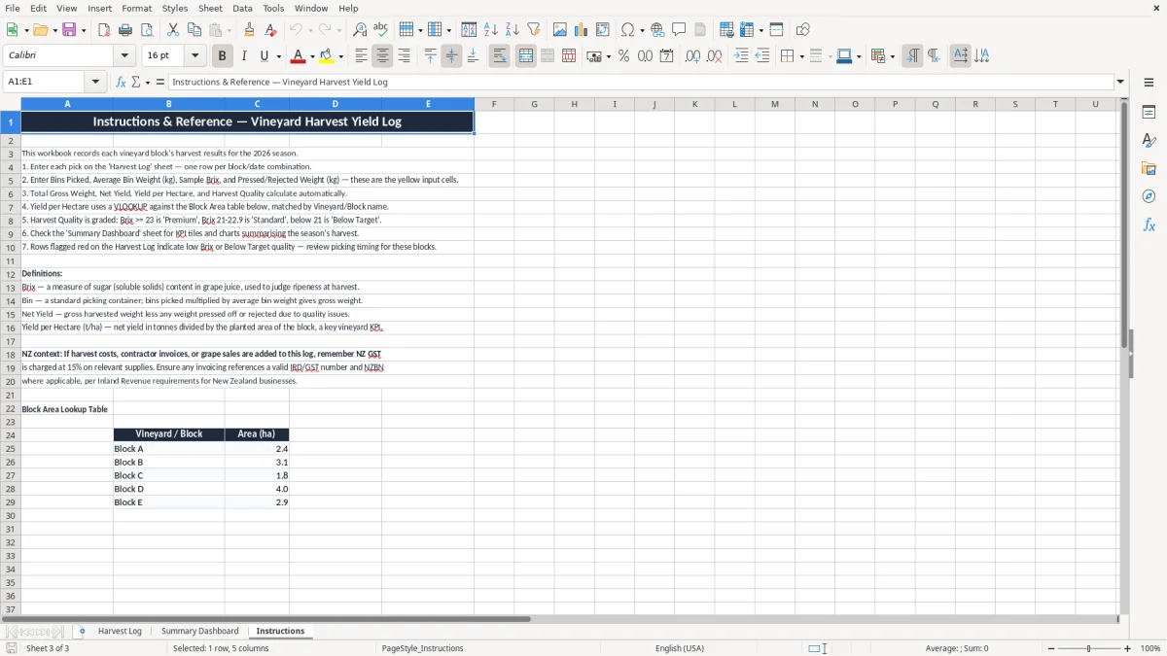Viewport: 1167px width, 656px height.
Task: Switch to Harvest Log sheet tab
Action: click(120, 632)
